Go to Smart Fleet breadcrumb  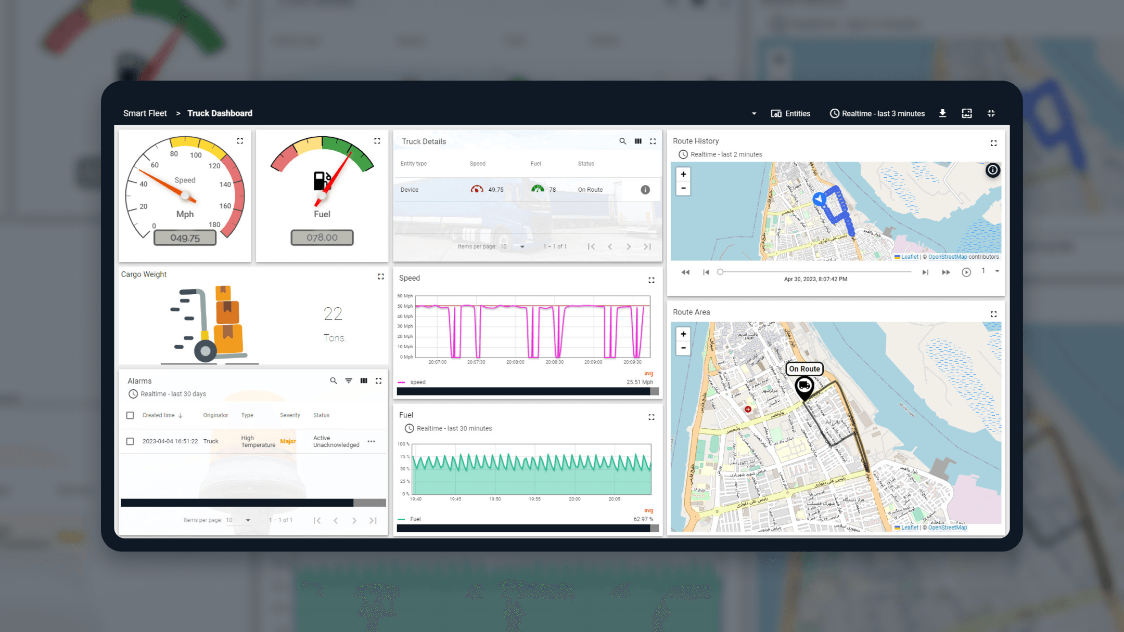145,113
